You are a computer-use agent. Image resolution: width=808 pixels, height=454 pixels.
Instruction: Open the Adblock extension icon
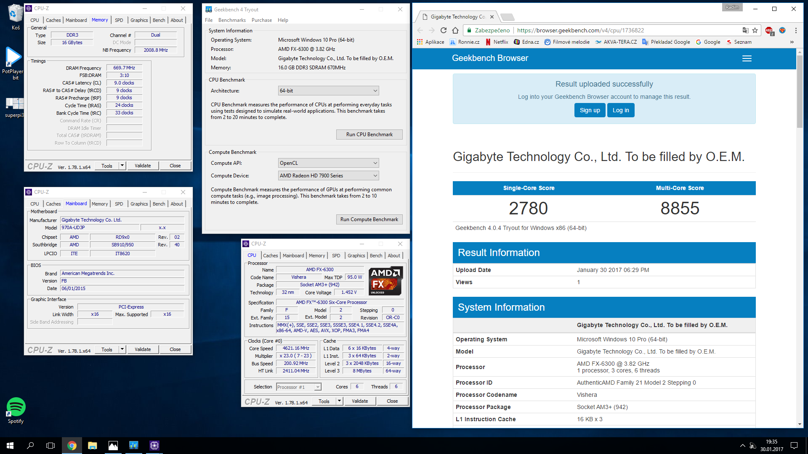tap(769, 30)
